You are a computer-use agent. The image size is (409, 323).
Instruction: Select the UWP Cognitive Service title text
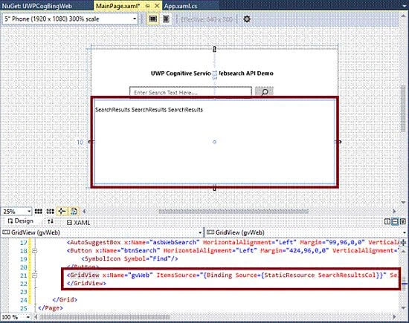coord(212,74)
